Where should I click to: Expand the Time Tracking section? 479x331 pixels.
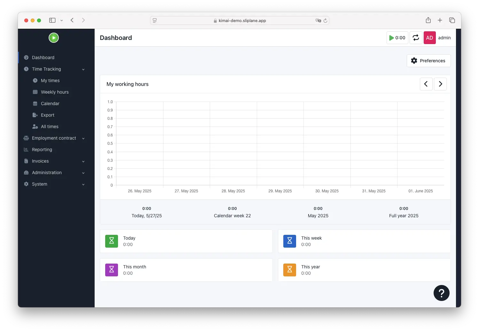46,69
